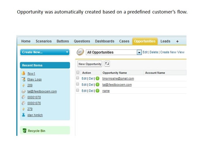Sort by the Account Name column header
The image size is (203, 144).
[x=155, y=73]
